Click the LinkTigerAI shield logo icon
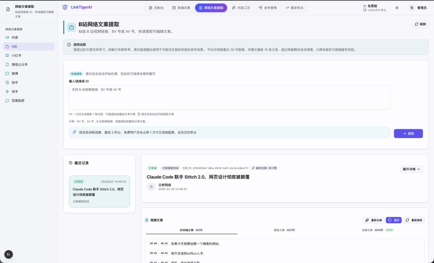 [x=65, y=7]
